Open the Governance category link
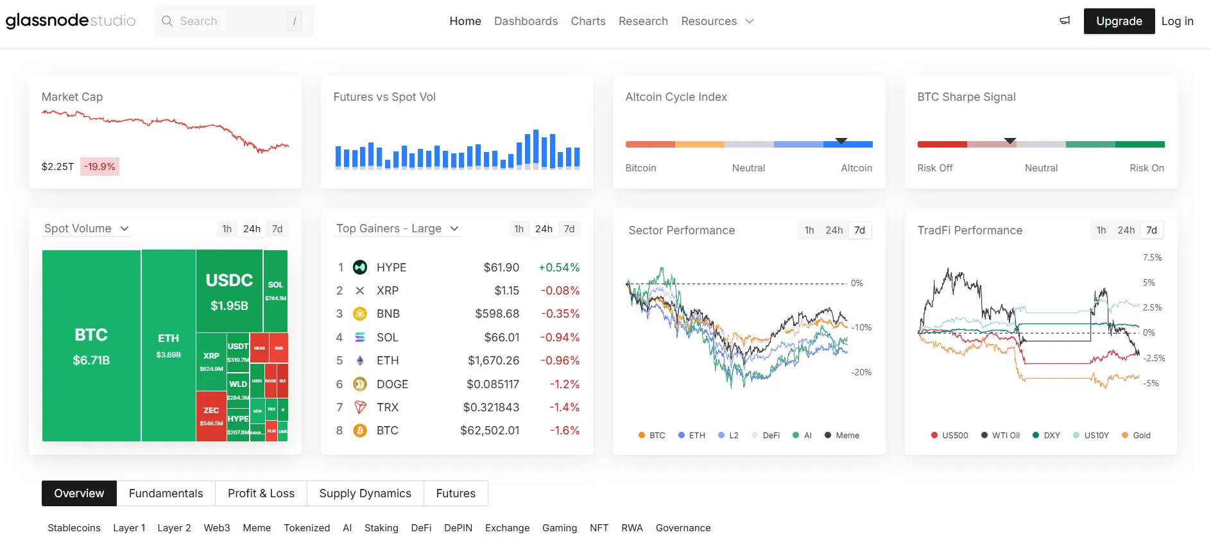This screenshot has width=1211, height=546. pos(683,528)
